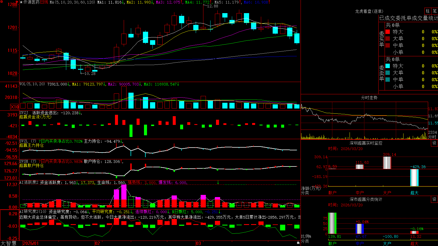Click the star icon beside 仟源医药
Image resolution: width=438 pixels, height=246 pixels.
(x=21, y=2)
